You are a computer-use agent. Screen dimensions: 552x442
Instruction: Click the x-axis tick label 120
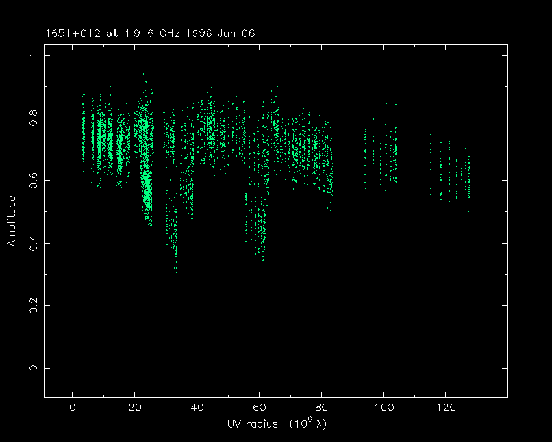(446, 408)
